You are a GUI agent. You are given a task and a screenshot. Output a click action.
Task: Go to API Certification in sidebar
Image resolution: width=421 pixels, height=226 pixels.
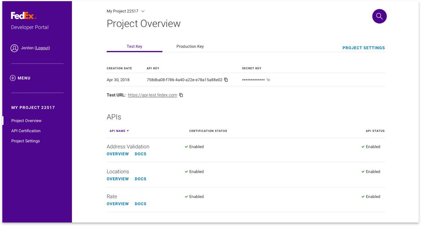tap(26, 131)
